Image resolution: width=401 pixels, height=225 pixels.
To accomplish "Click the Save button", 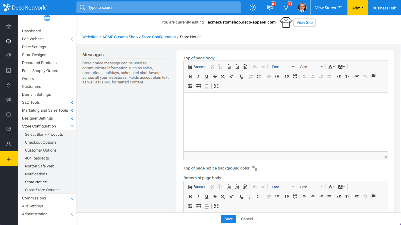I will click(228, 219).
